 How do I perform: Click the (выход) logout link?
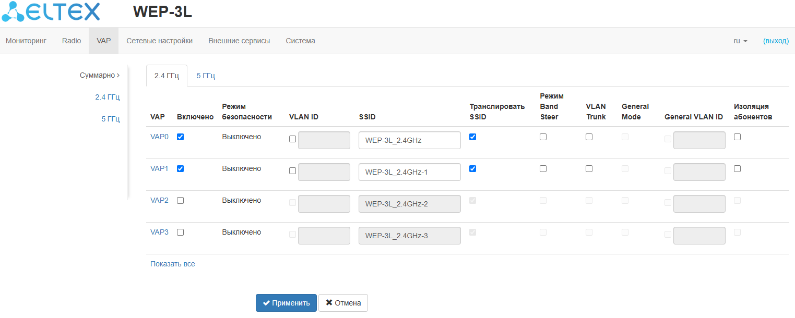tap(776, 41)
